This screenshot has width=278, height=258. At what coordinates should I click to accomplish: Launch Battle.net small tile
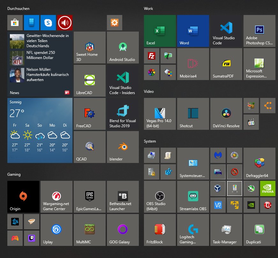[x=15, y=222]
